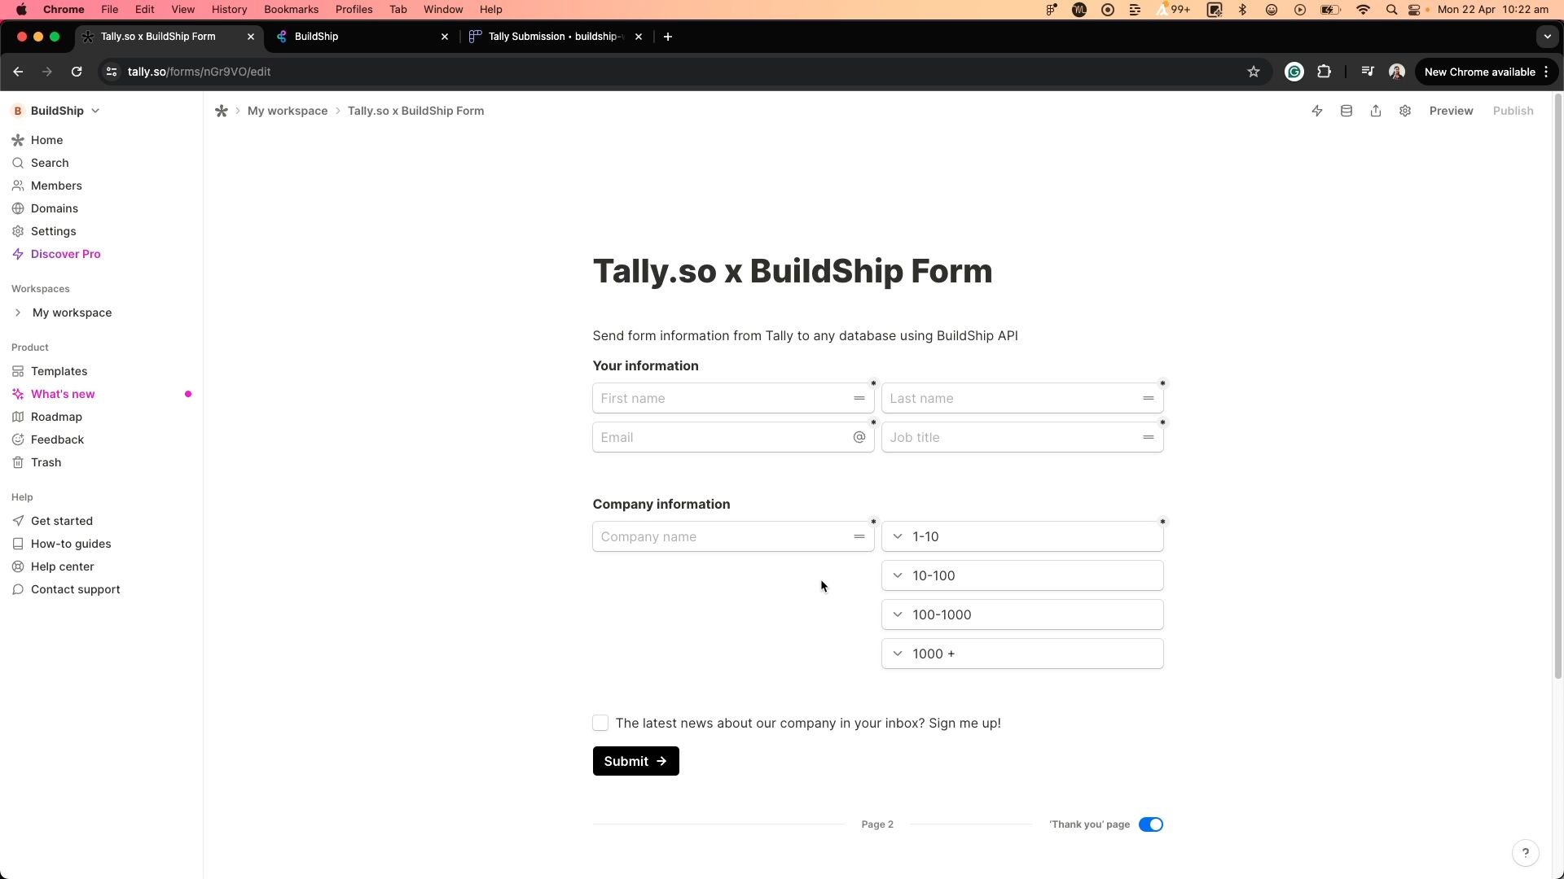Open Search from the sidebar

[50, 163]
